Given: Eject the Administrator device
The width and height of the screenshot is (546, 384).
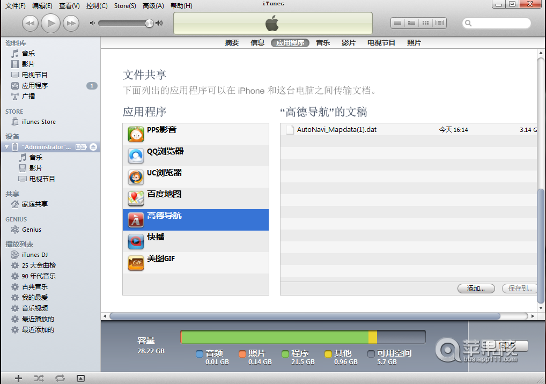Looking at the screenshot, I should pyautogui.click(x=94, y=146).
